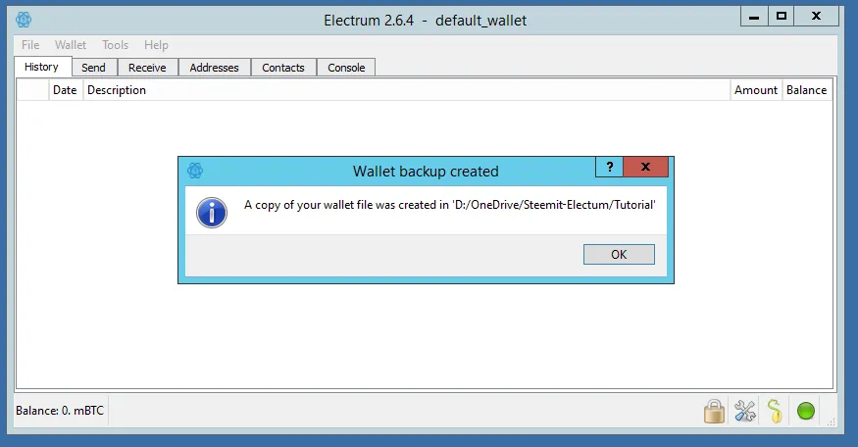Click the blue information icon in dialog
Screen dimensions: 858x447
pyautogui.click(x=212, y=213)
